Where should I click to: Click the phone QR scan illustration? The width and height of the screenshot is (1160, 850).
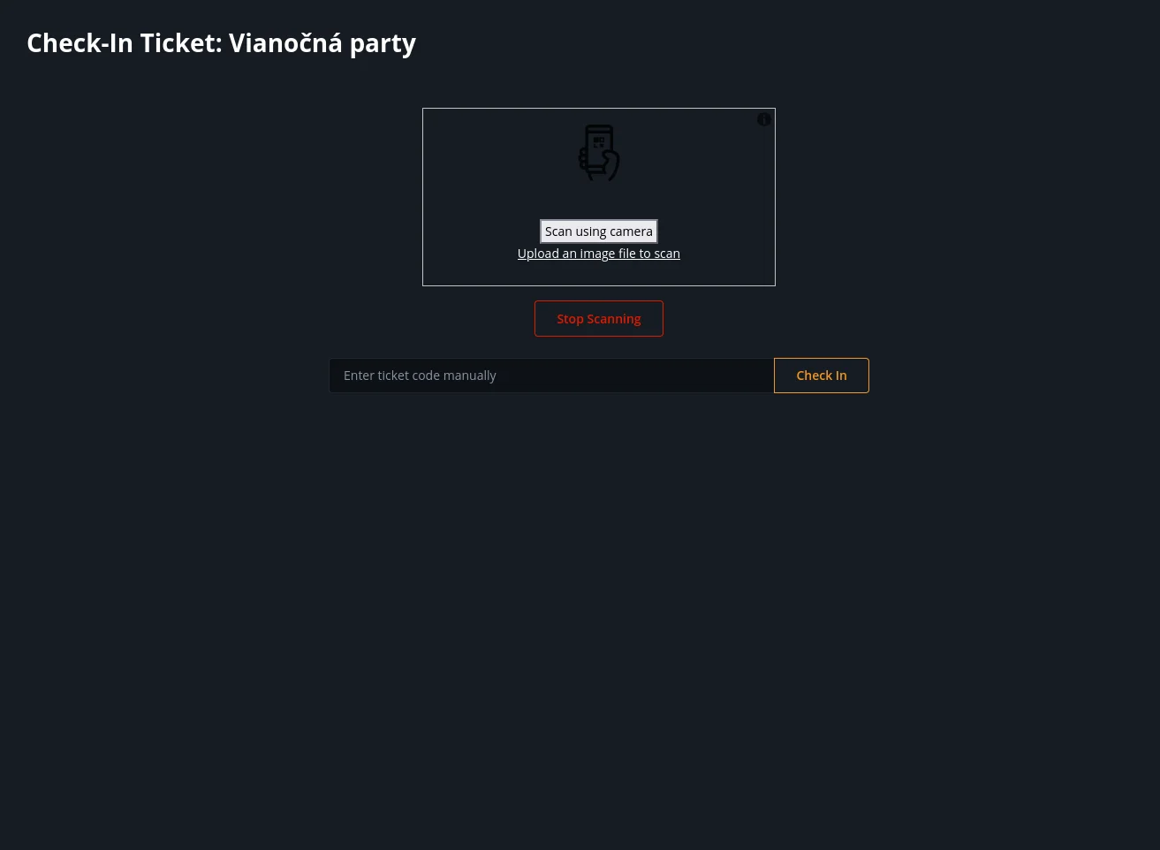point(599,153)
